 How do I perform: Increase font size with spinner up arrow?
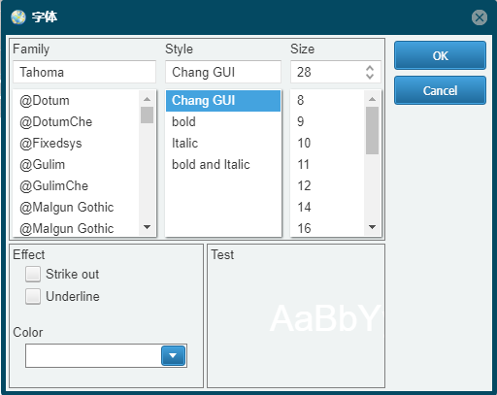pos(370,68)
